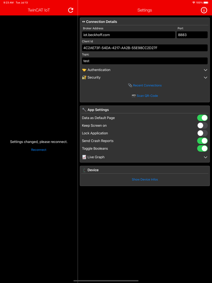Image resolution: width=212 pixels, height=283 pixels.
Task: Tap the wrench icon of App Settings
Action: coord(84,110)
